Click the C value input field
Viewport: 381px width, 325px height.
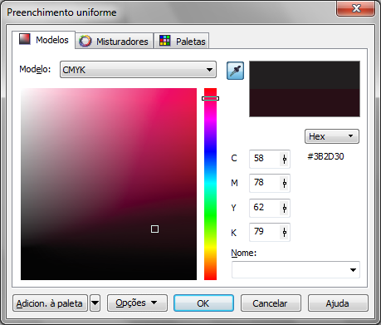(265, 159)
